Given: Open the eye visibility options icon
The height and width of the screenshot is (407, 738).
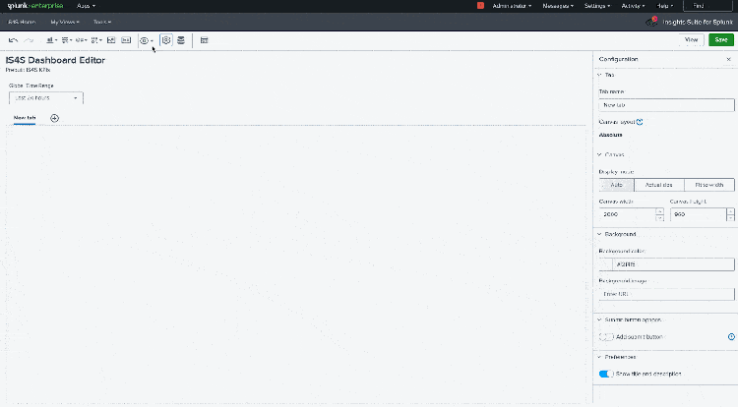Looking at the screenshot, I should [x=145, y=40].
